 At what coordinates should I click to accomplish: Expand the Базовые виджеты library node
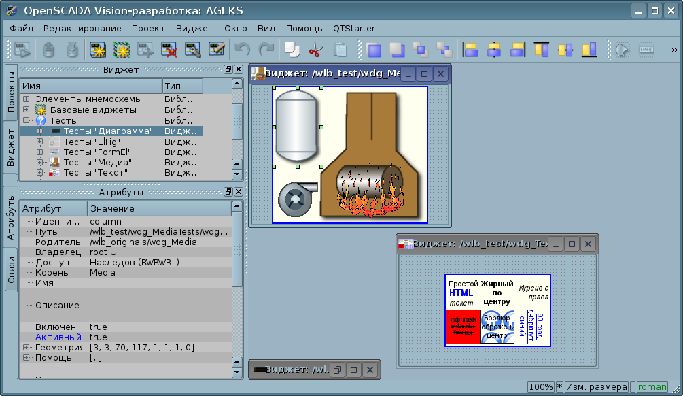(x=27, y=110)
